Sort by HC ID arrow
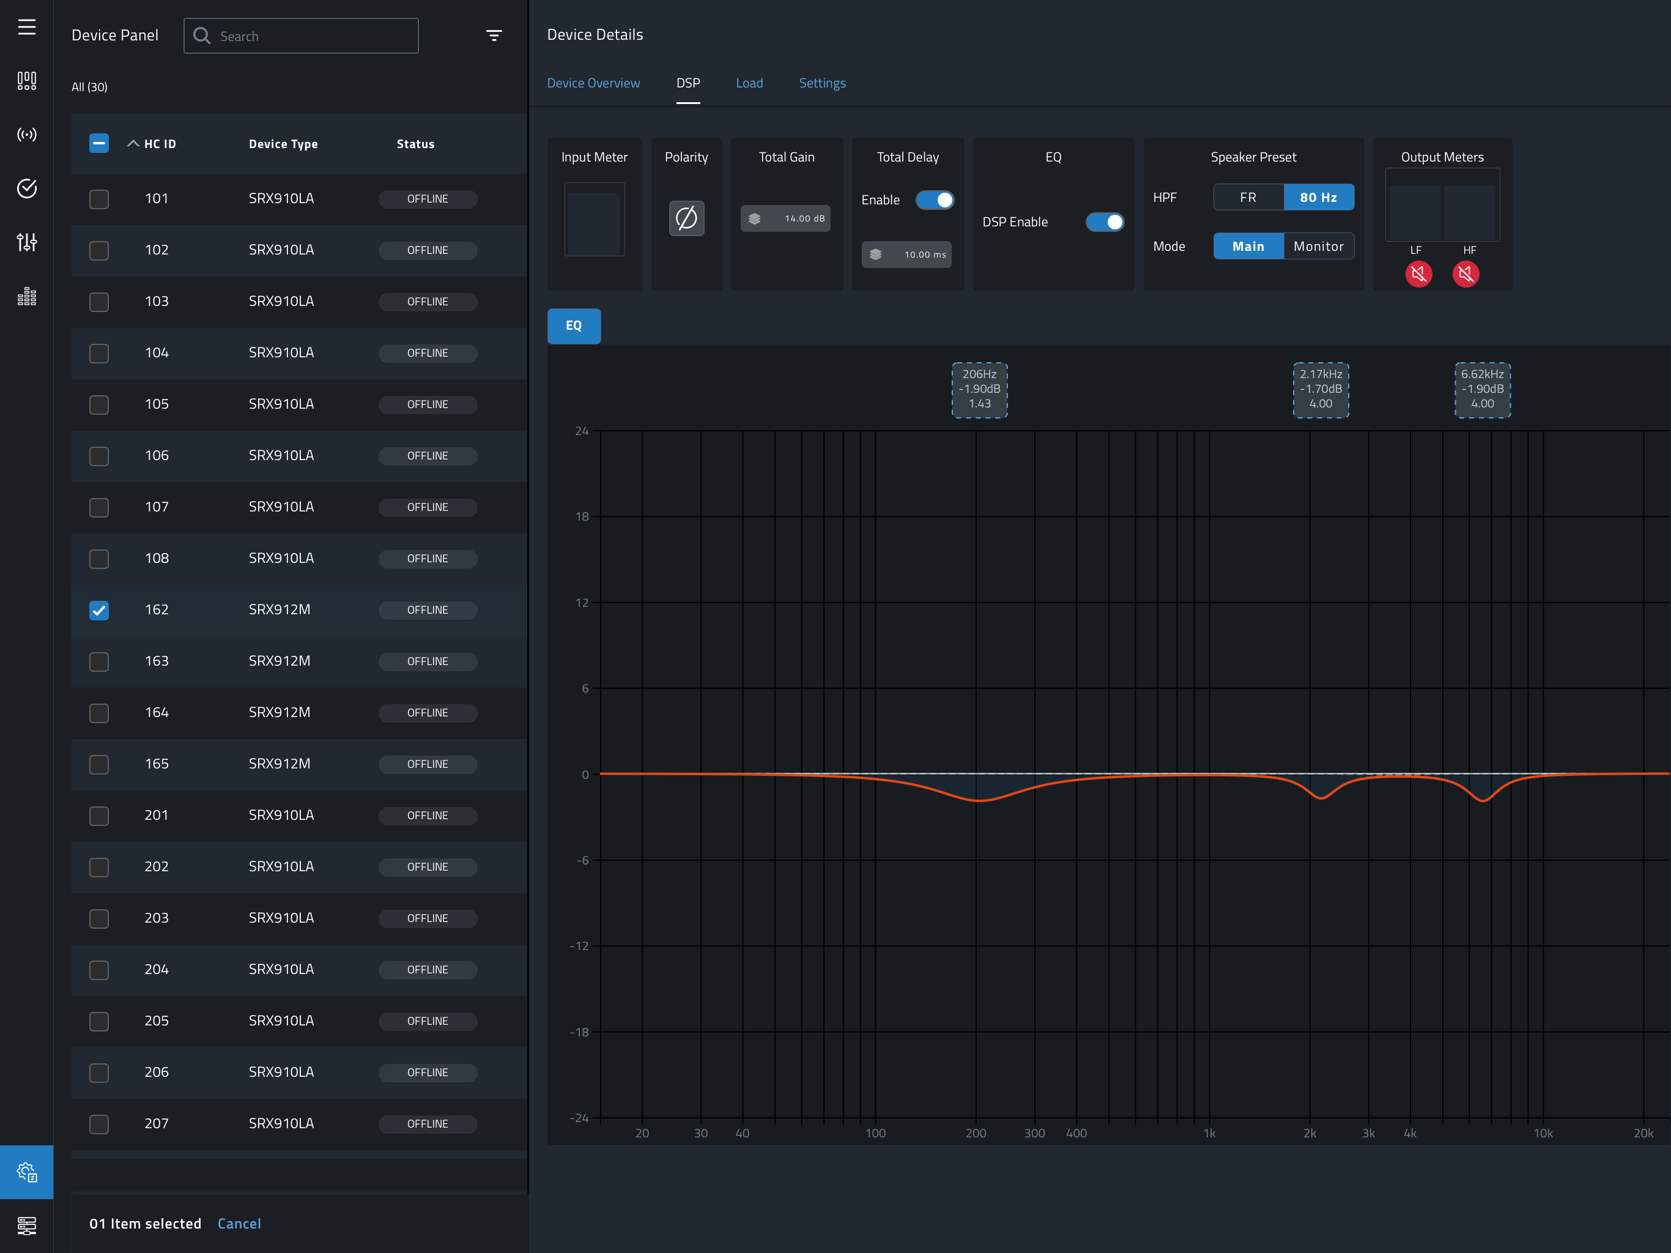1671x1253 pixels. click(x=133, y=144)
